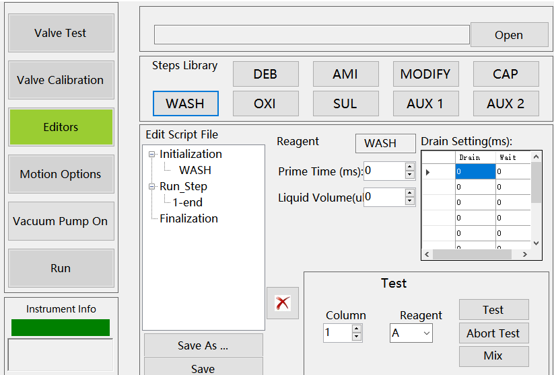Decrease the Liquid Volume spinner value
The width and height of the screenshot is (554, 375).
(x=409, y=201)
